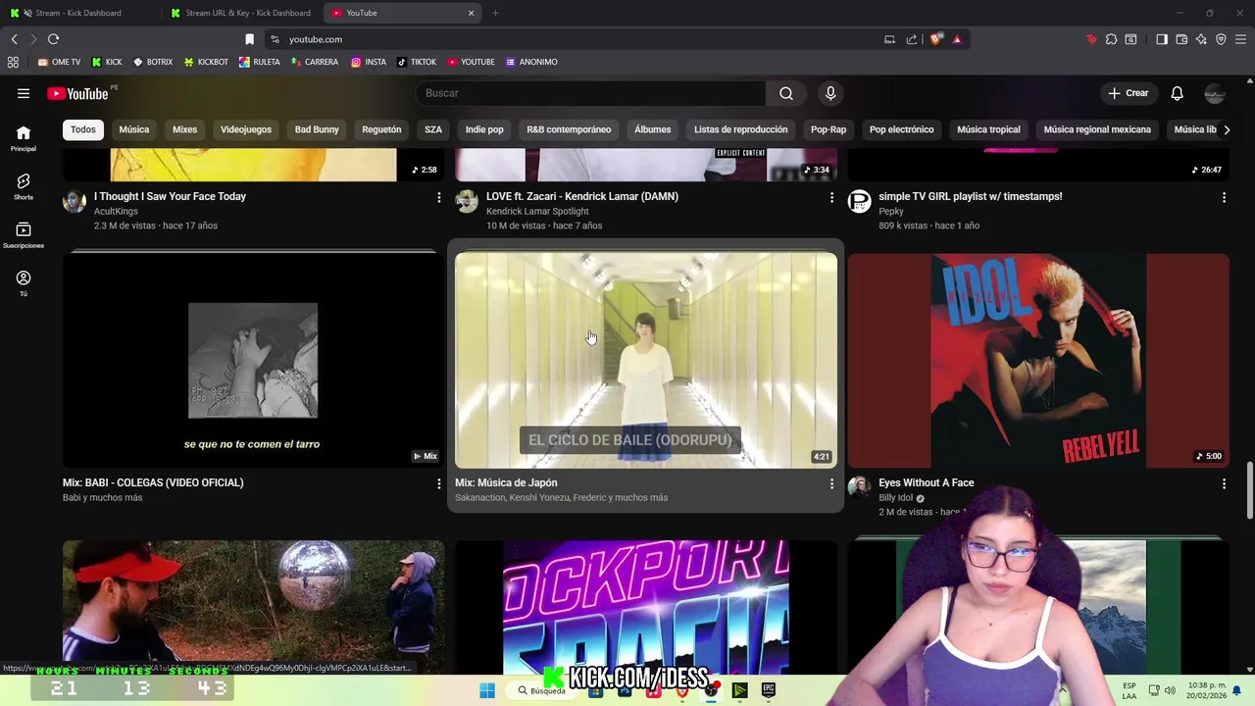
Task: Select the Videojuegos filter chip
Action: point(246,129)
